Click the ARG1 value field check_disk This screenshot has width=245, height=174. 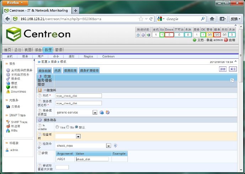click(92, 159)
